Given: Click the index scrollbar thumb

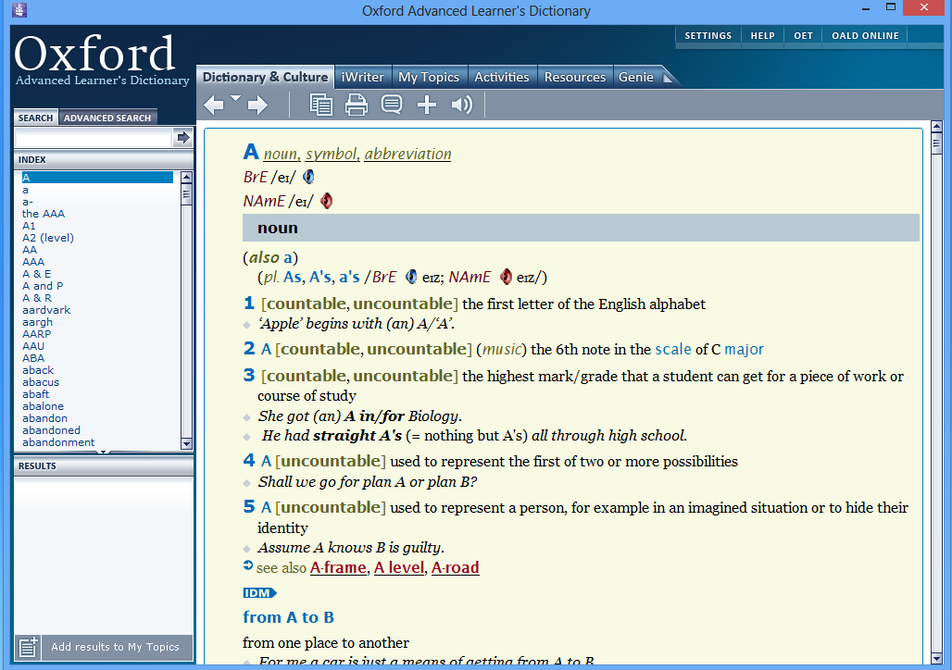Looking at the screenshot, I should [186, 195].
